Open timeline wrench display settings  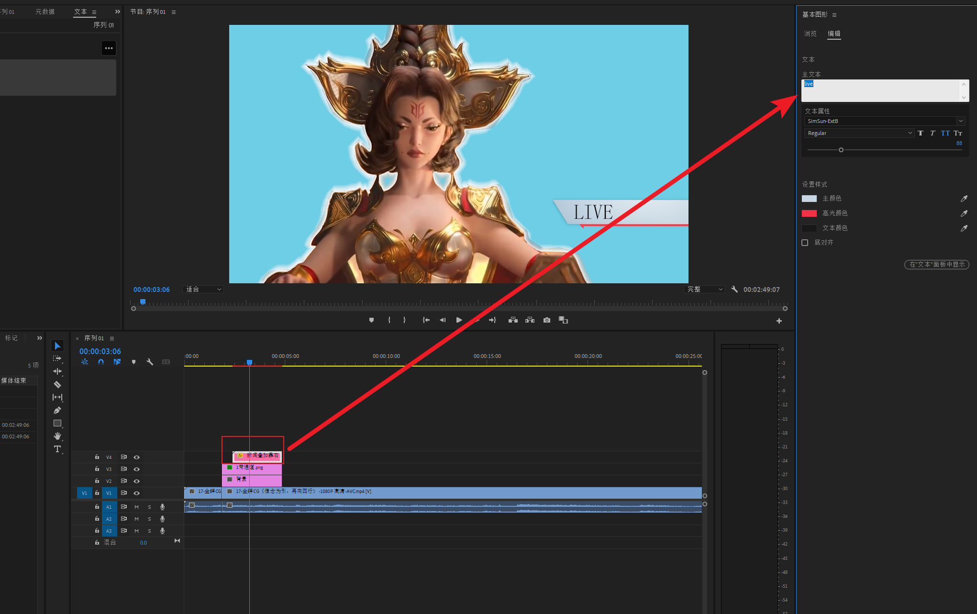coord(150,362)
